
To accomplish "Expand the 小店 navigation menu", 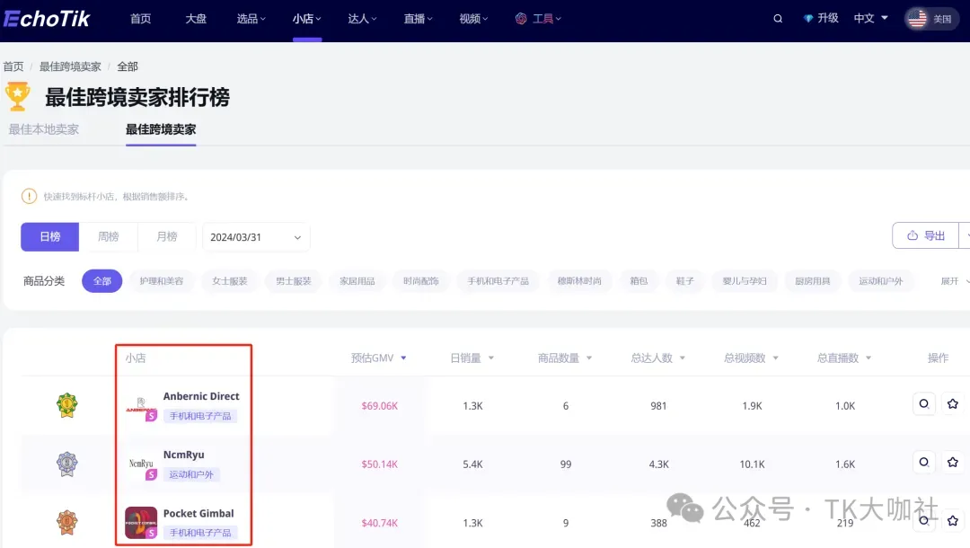I will pos(307,19).
